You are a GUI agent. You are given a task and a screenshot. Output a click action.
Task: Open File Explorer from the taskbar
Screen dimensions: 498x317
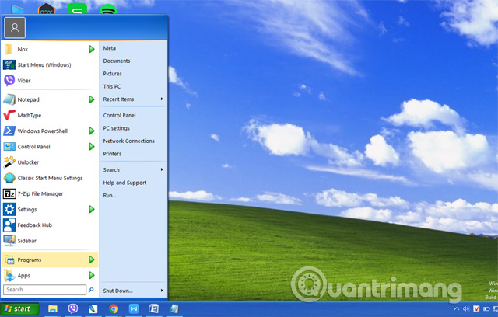(x=53, y=308)
